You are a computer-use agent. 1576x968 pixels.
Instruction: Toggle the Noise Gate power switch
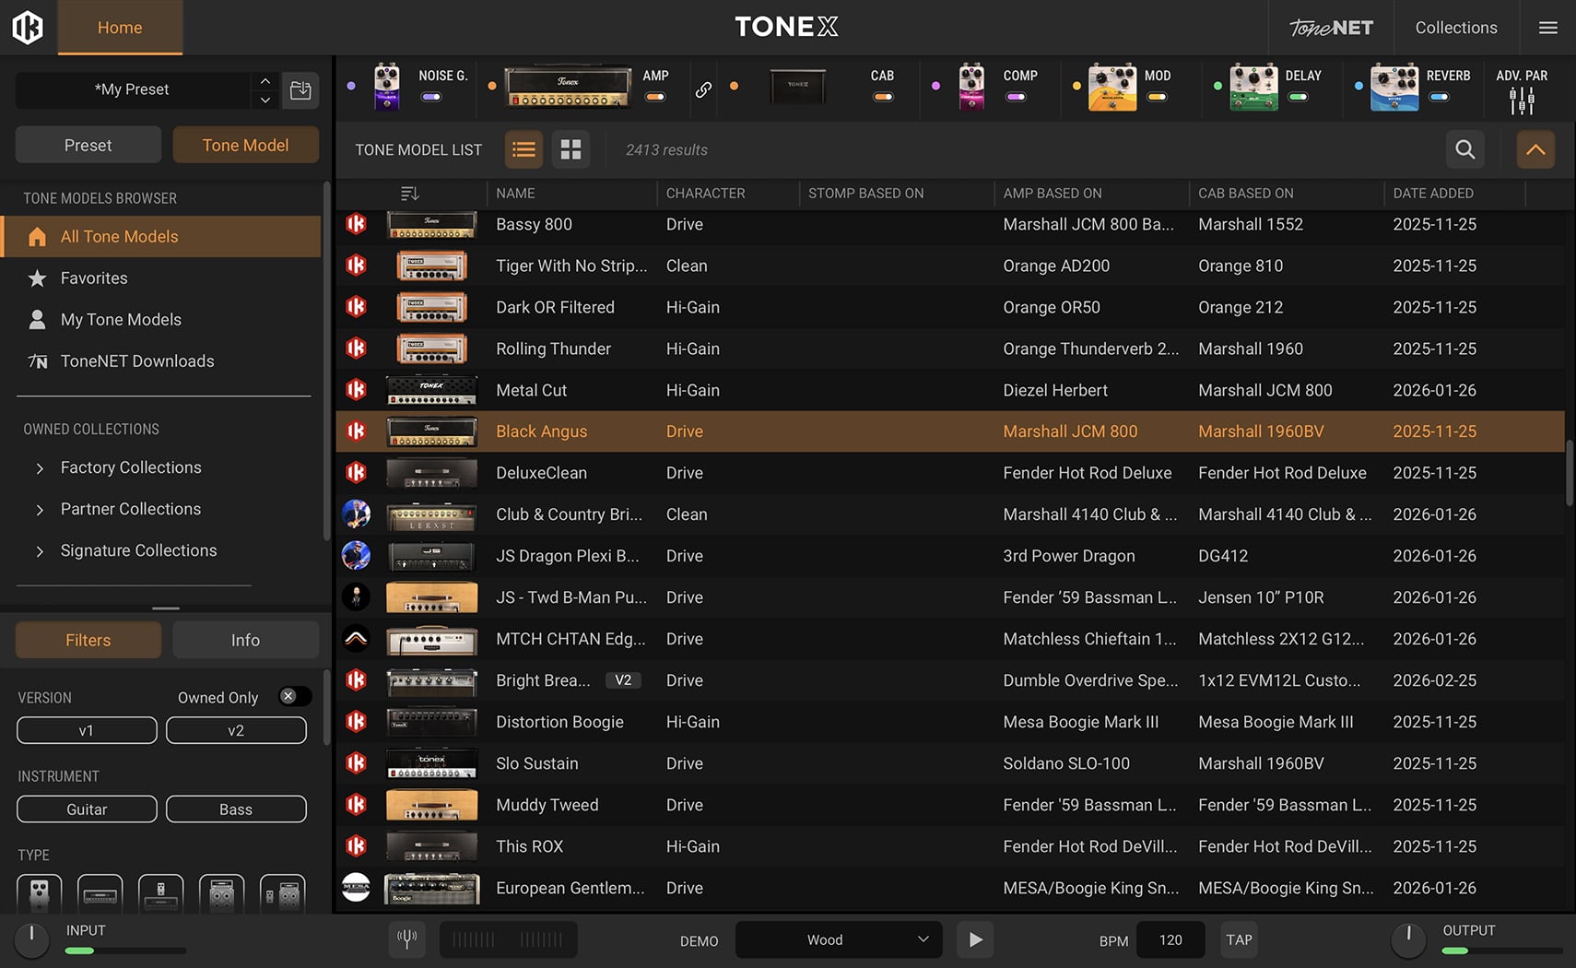click(x=430, y=97)
